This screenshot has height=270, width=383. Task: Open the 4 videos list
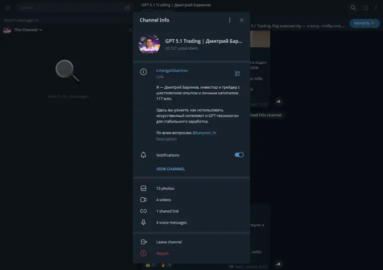tap(191, 200)
